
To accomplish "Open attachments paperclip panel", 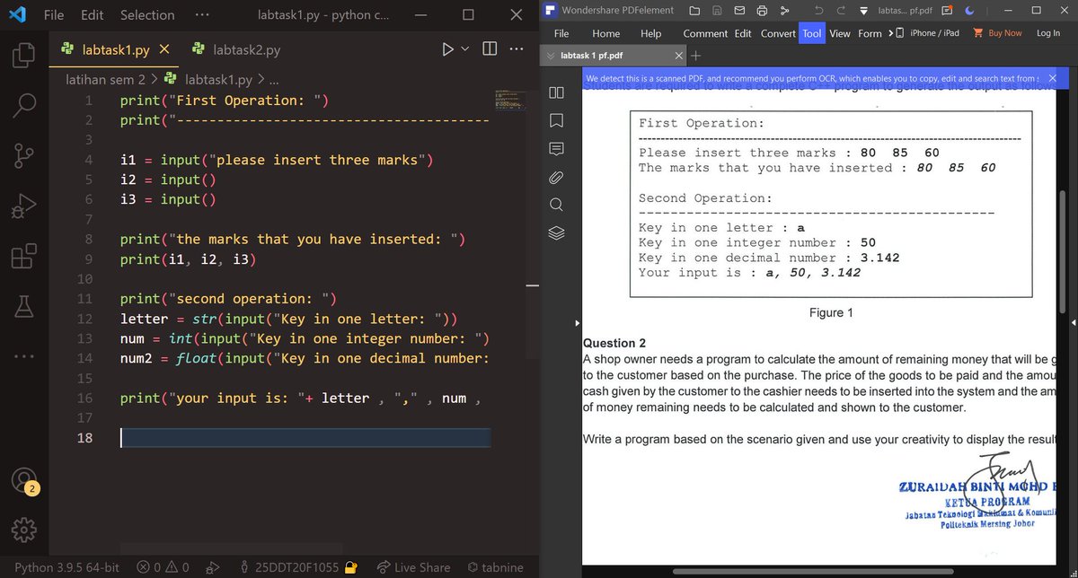I will (556, 176).
